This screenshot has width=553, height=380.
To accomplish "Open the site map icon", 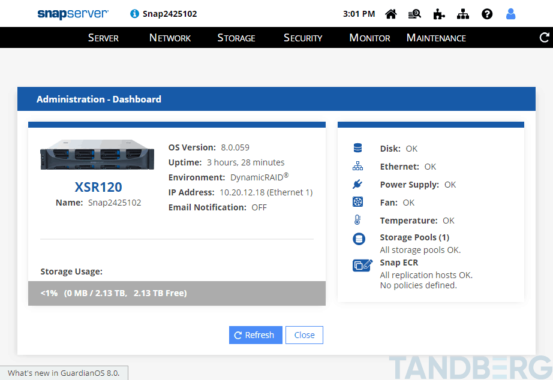I will point(463,14).
